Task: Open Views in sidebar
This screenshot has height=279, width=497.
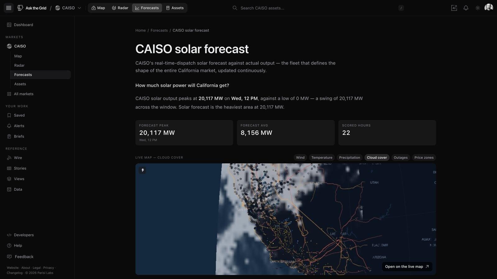Action: (x=37, y=179)
